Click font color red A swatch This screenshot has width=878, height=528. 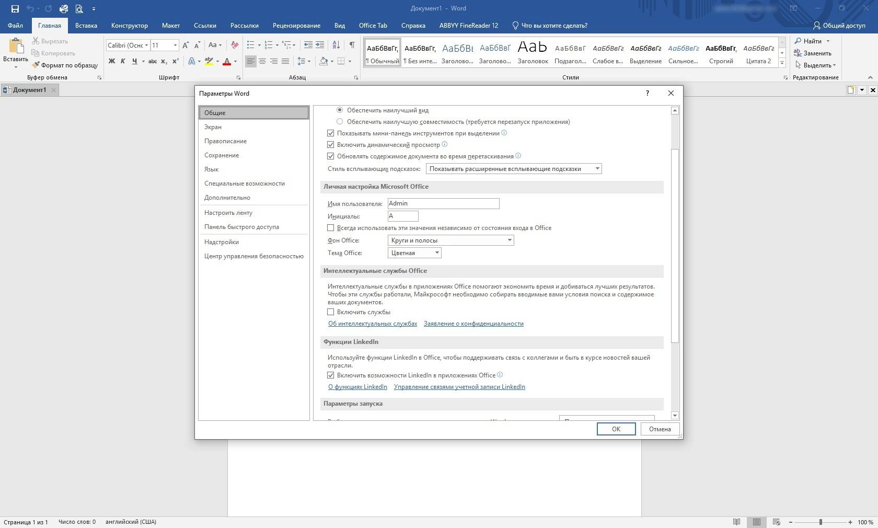(x=227, y=61)
